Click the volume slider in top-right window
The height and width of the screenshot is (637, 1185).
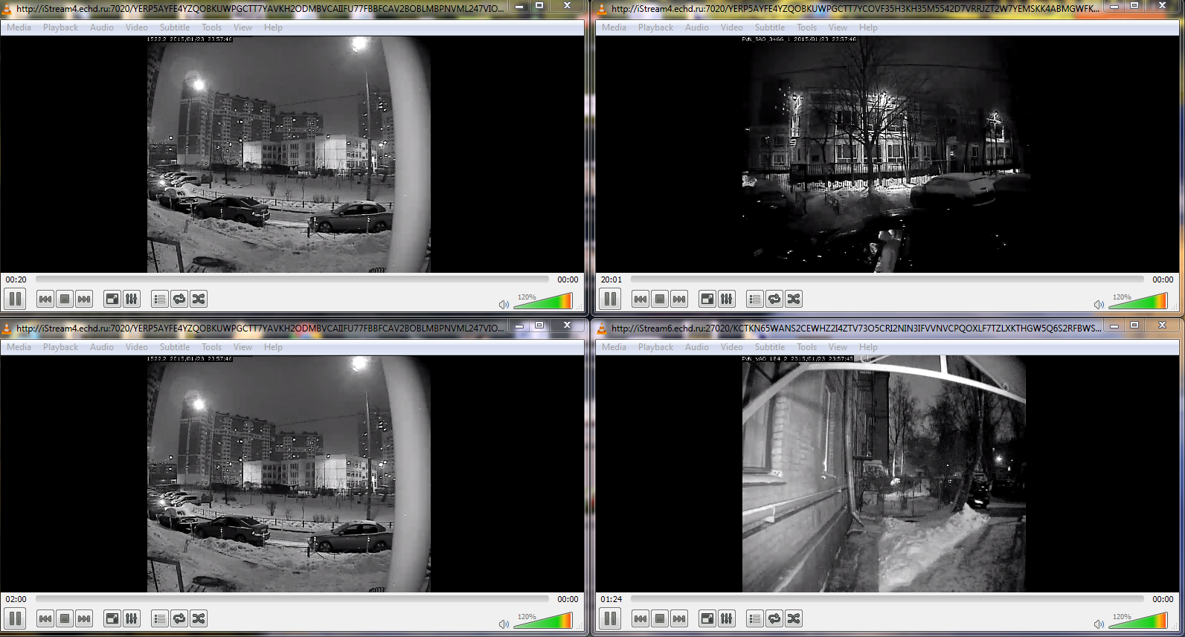pyautogui.click(x=1138, y=301)
